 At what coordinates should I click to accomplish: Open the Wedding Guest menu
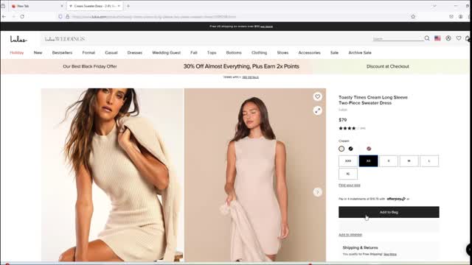pos(166,52)
